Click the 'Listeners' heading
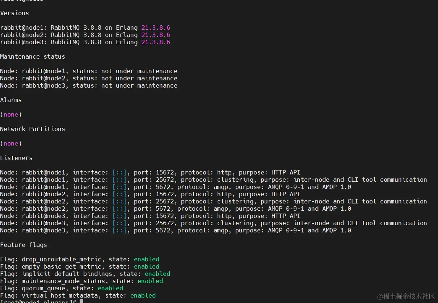 tap(16, 158)
